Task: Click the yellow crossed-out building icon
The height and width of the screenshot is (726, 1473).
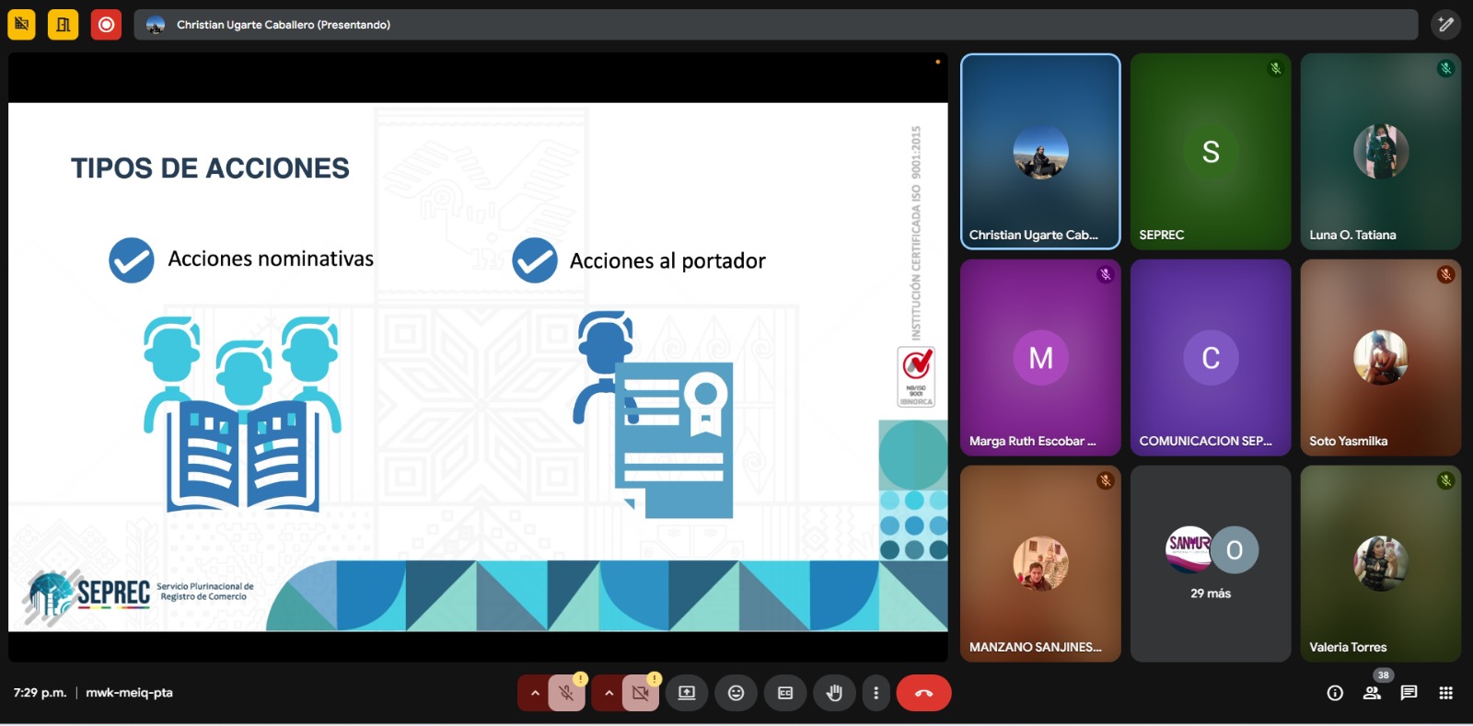Action: point(21,25)
